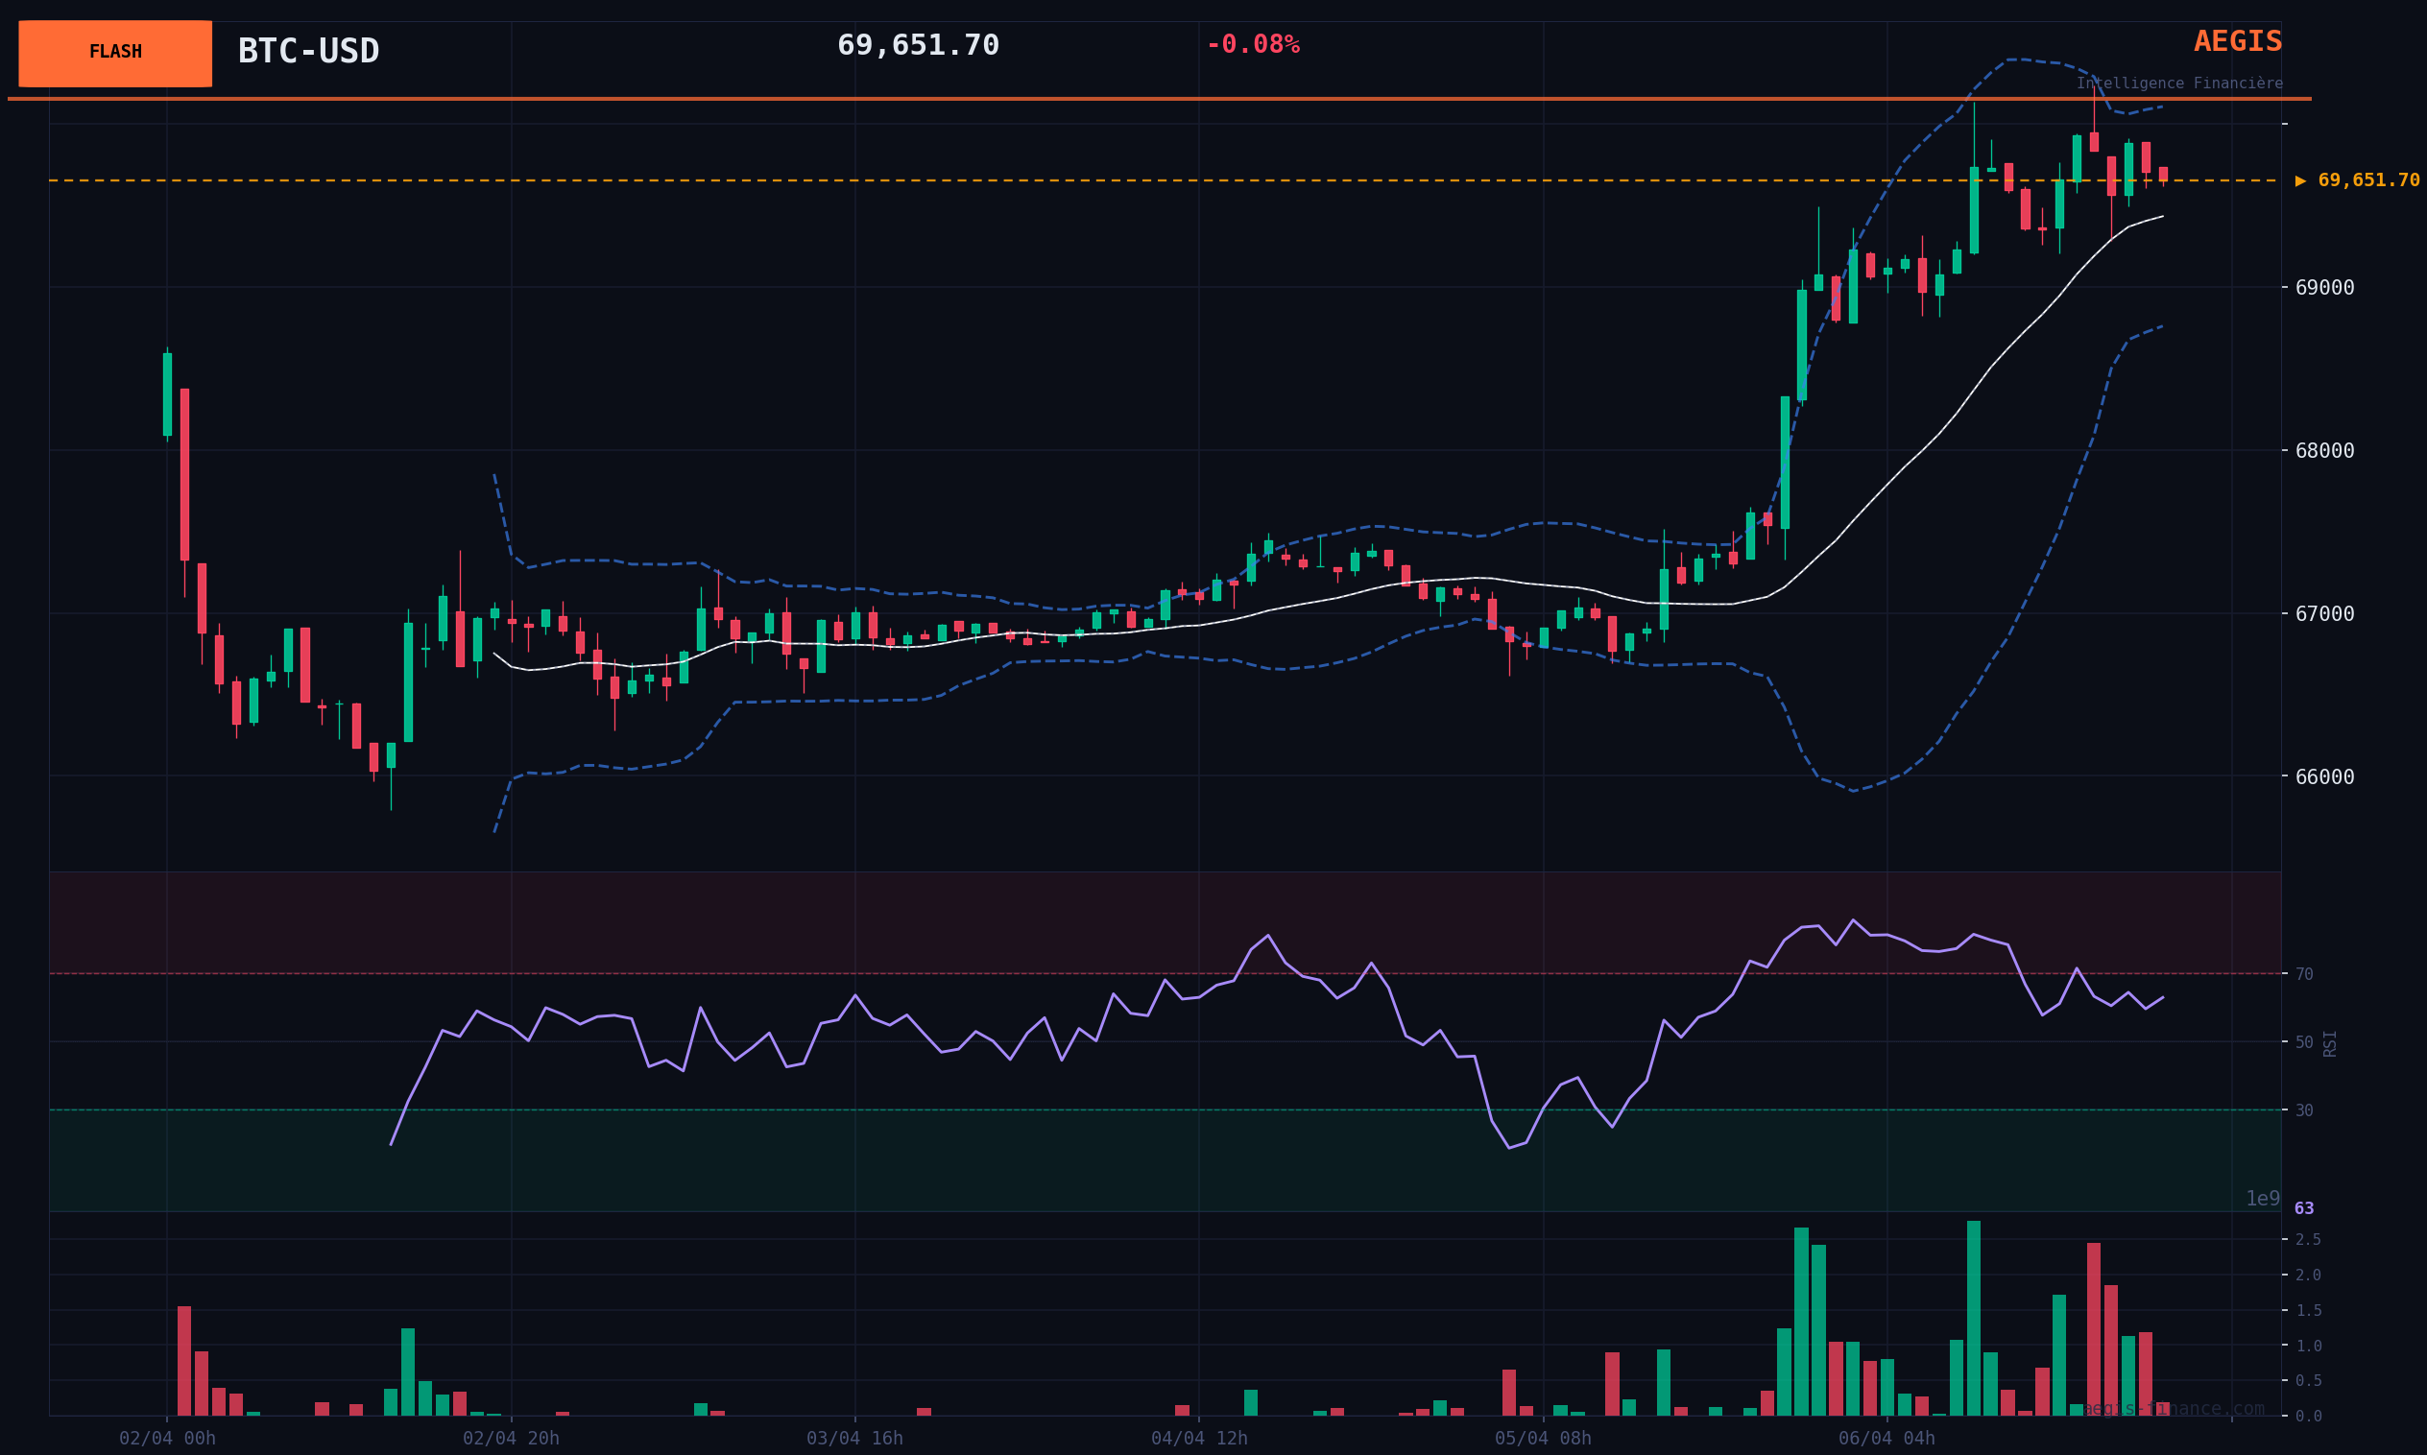Click the 02/04 00h time label

tap(168, 1439)
